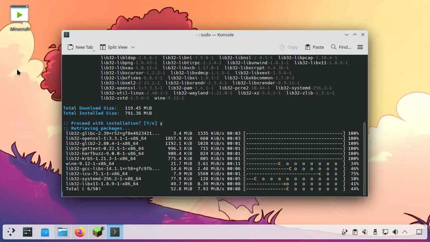Click the Copy button in Konsole toolbar

coord(289,47)
